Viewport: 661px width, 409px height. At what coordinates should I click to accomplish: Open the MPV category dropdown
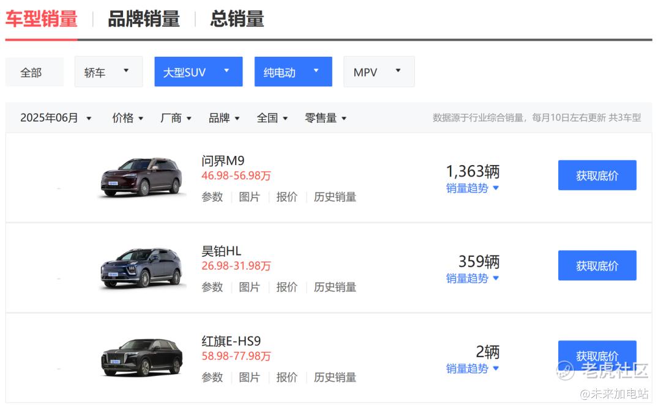point(379,72)
